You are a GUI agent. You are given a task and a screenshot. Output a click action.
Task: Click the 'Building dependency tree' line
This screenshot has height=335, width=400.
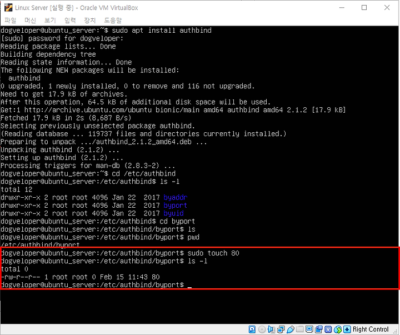tap(48, 54)
